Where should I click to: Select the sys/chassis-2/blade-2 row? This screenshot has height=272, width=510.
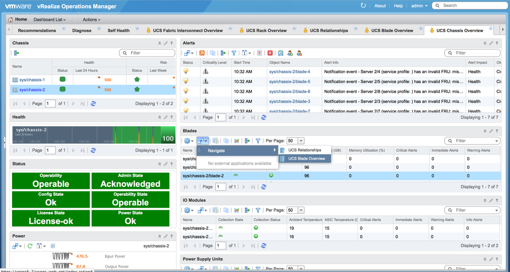pyautogui.click(x=341, y=176)
